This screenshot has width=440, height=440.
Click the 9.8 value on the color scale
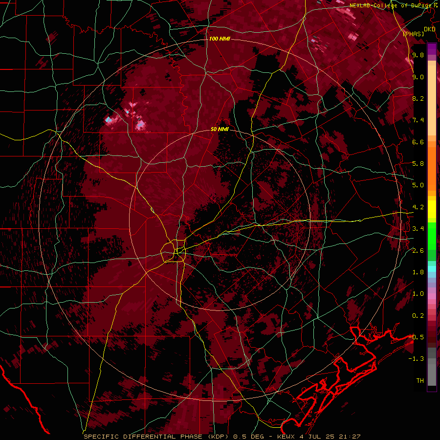[418, 55]
